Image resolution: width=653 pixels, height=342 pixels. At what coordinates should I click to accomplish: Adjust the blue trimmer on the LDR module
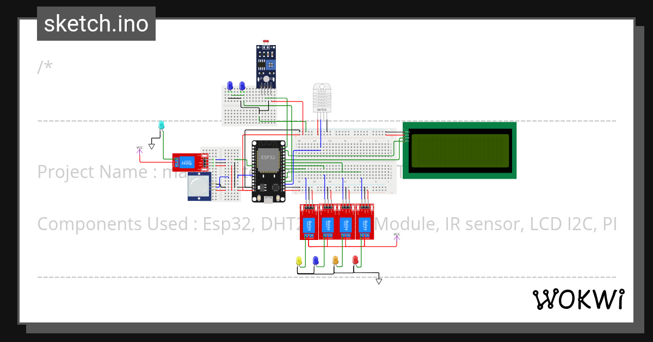270,65
